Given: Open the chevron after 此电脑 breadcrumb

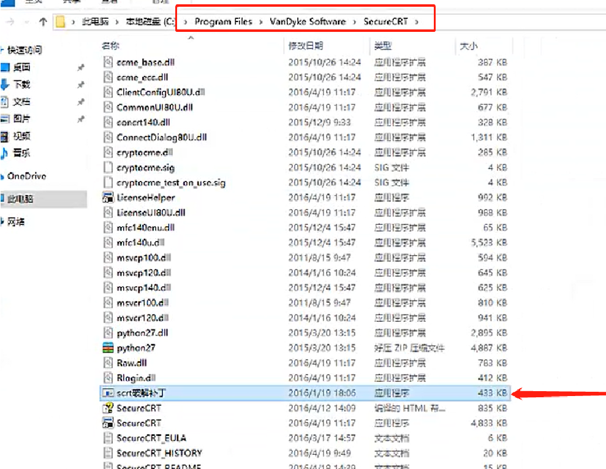Looking at the screenshot, I should click(116, 22).
